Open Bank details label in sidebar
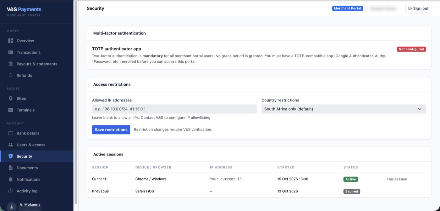The image size is (440, 211). [28, 133]
